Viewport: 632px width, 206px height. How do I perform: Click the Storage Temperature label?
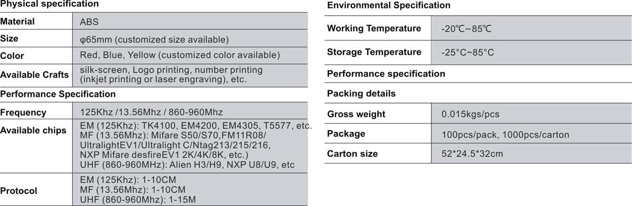pyautogui.click(x=374, y=52)
